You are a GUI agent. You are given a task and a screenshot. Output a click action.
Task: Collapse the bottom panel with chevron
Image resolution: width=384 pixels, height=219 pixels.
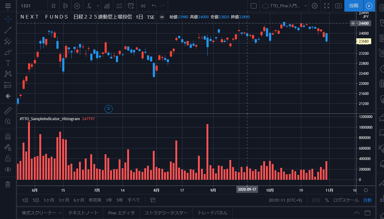coord(357,213)
